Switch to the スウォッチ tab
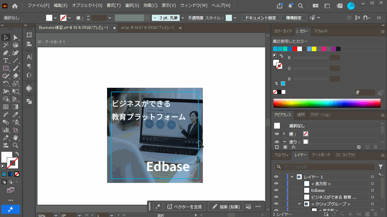The image size is (387, 217). 321,31
